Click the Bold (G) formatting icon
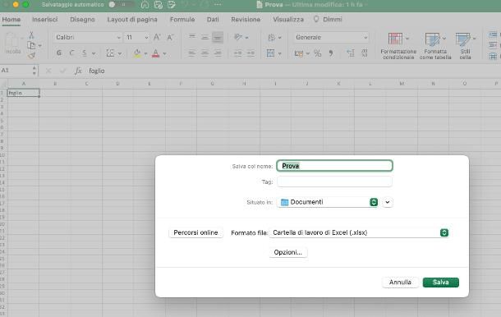Screen dimensions: 501x317 click(59, 53)
